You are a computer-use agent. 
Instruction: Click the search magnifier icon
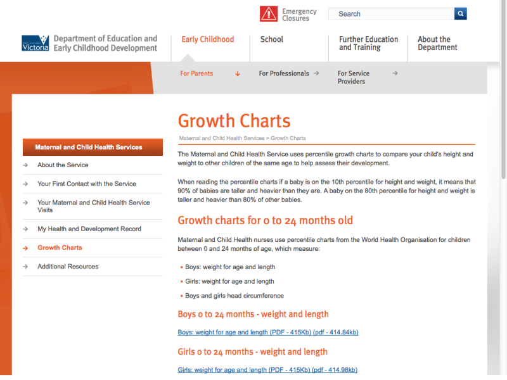click(460, 13)
